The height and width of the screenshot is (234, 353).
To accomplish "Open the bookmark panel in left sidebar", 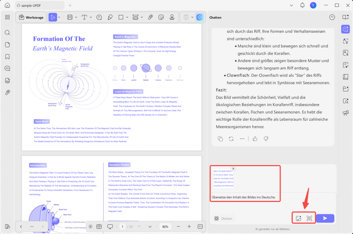I will pos(8,57).
